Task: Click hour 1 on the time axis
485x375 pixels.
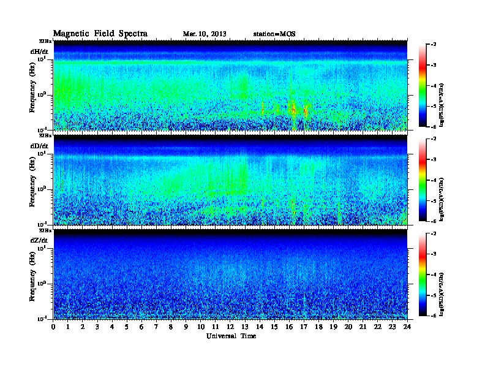Action: pyautogui.click(x=68, y=327)
